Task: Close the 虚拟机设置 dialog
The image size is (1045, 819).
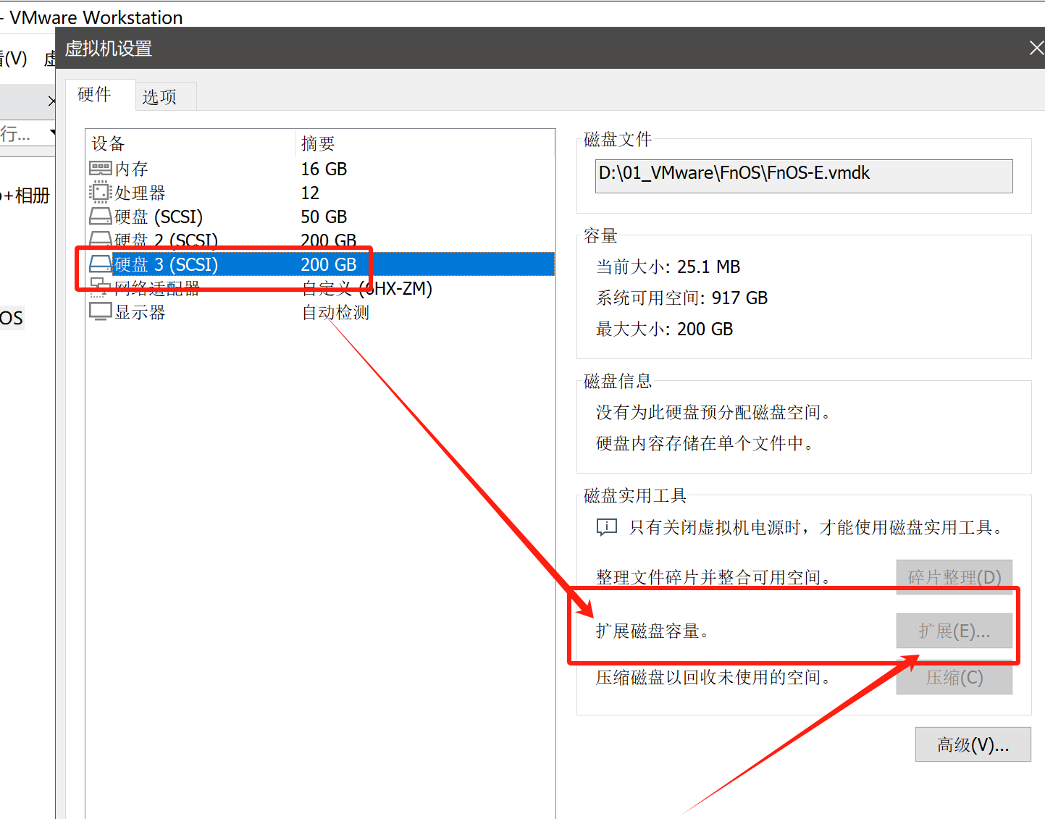Action: click(x=1036, y=48)
